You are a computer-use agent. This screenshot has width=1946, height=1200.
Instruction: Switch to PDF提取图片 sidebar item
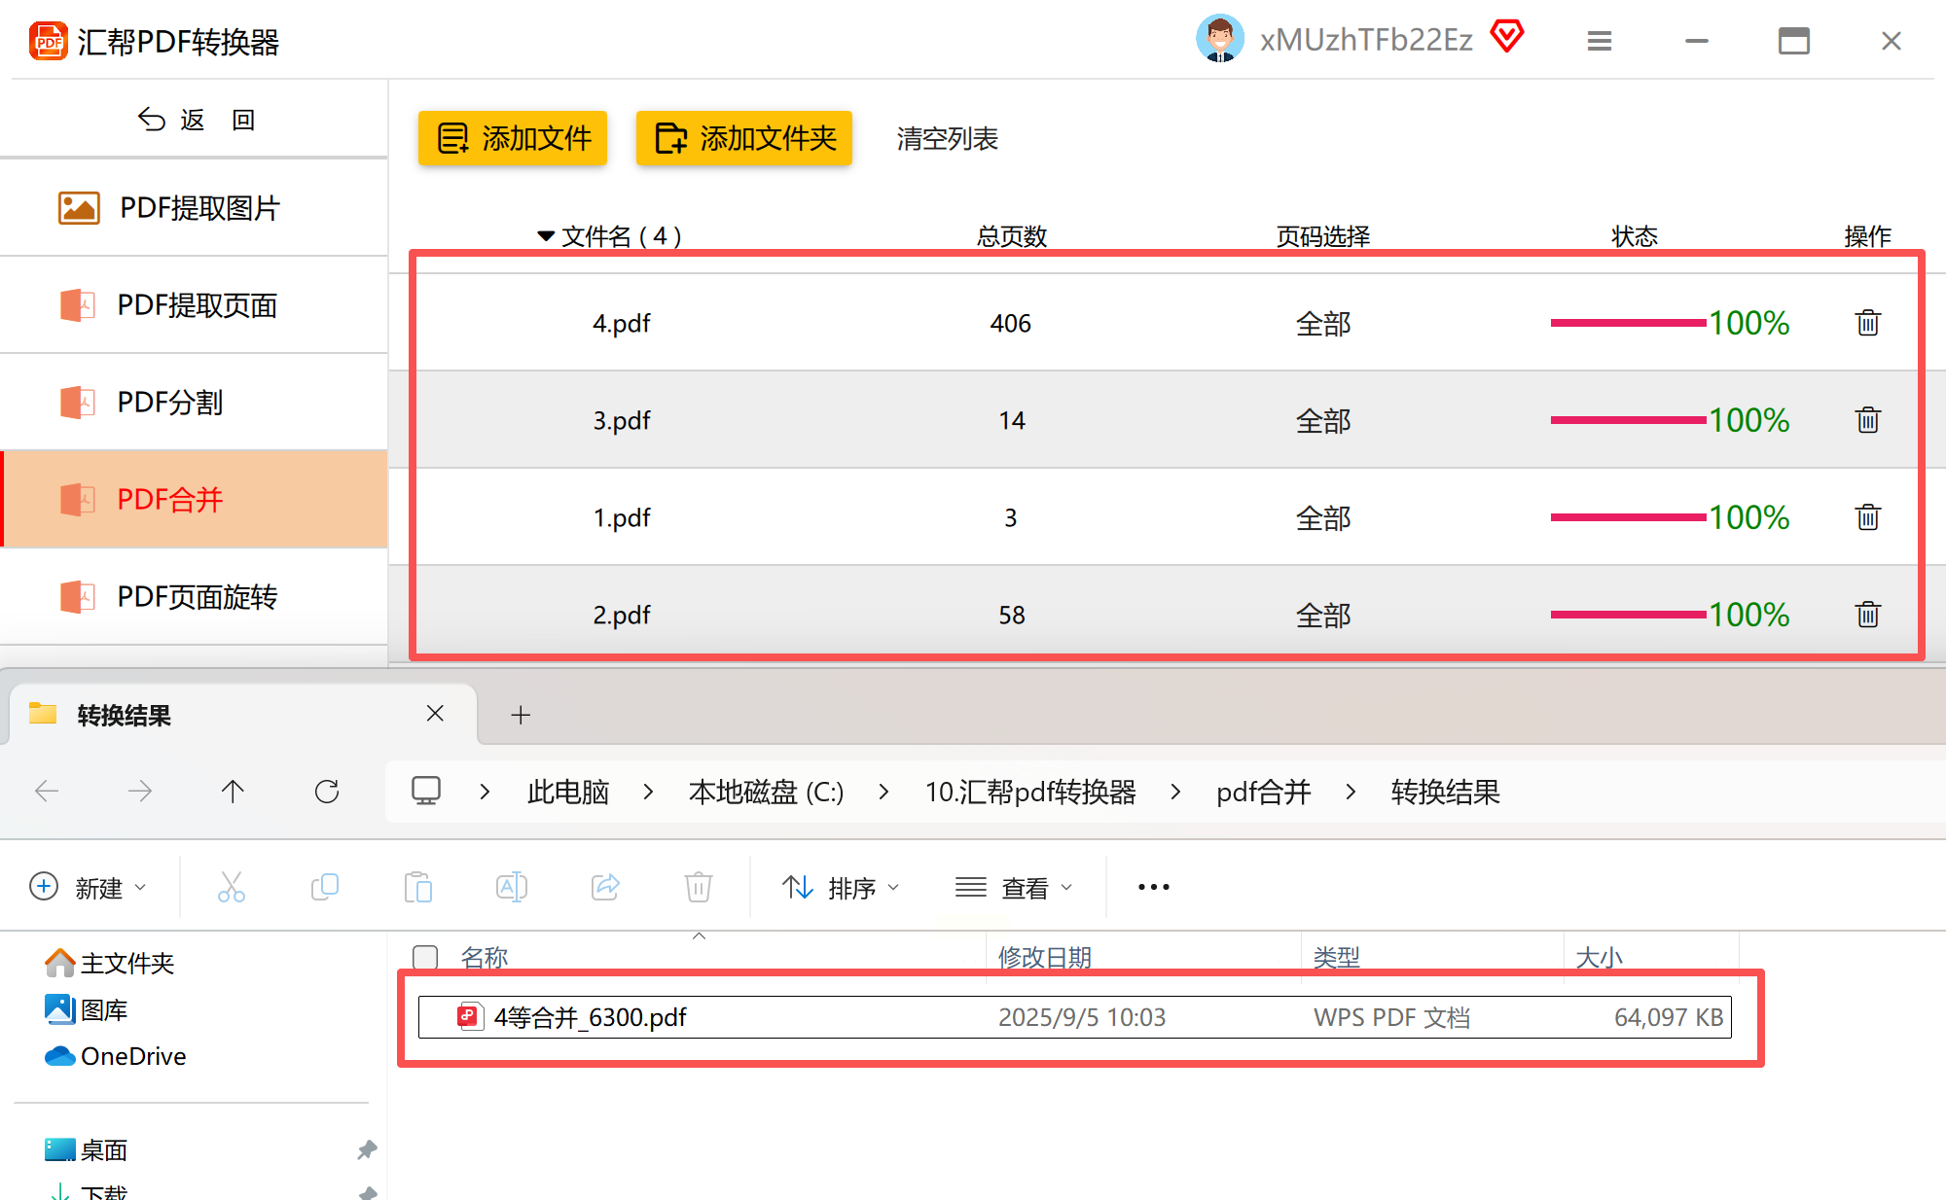pyautogui.click(x=199, y=208)
